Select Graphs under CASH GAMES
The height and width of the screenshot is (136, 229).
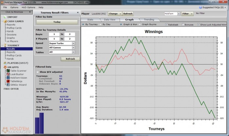(11, 38)
